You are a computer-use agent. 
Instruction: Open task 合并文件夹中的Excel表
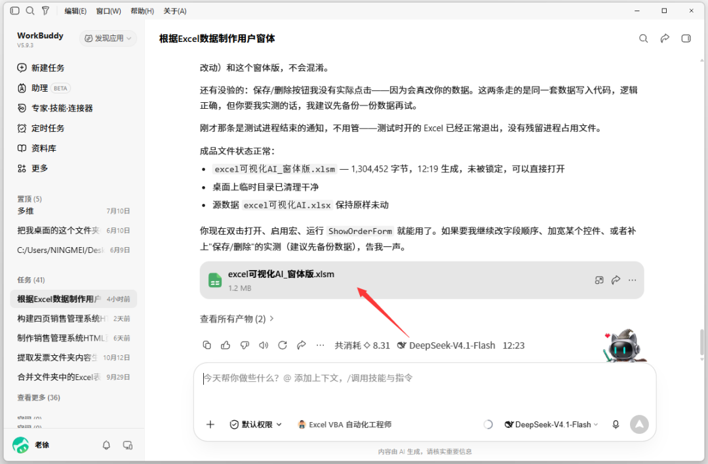click(x=73, y=376)
